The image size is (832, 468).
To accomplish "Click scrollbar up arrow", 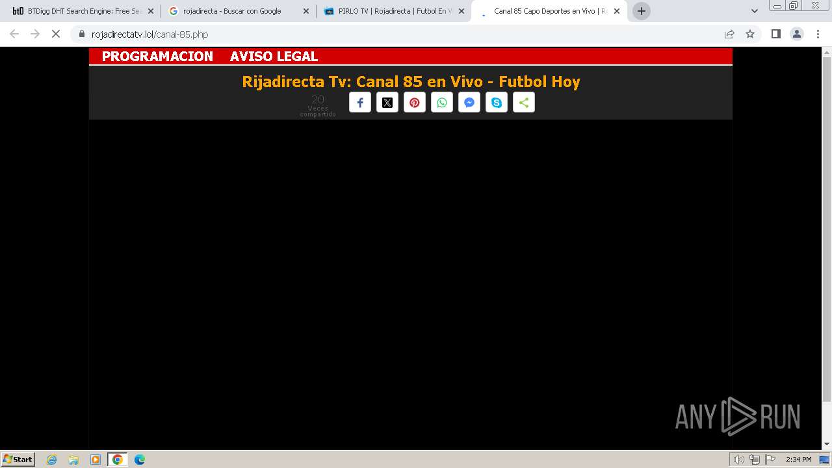I will point(827,51).
